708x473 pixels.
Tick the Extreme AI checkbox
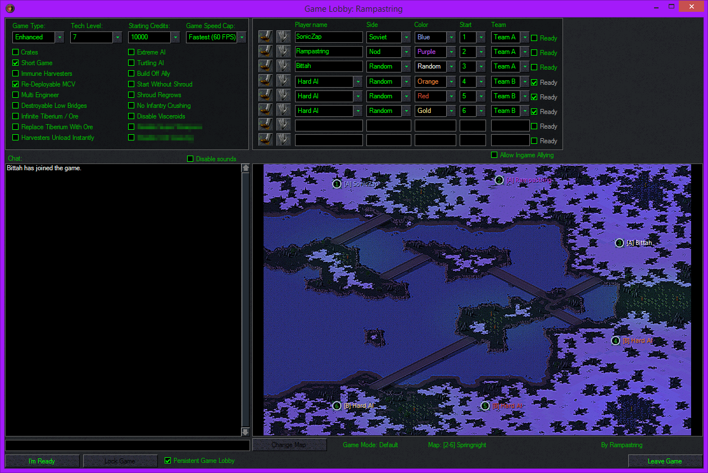pyautogui.click(x=131, y=52)
